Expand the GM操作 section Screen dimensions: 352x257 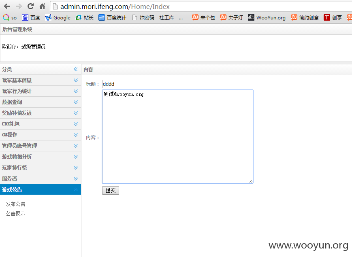(41, 135)
